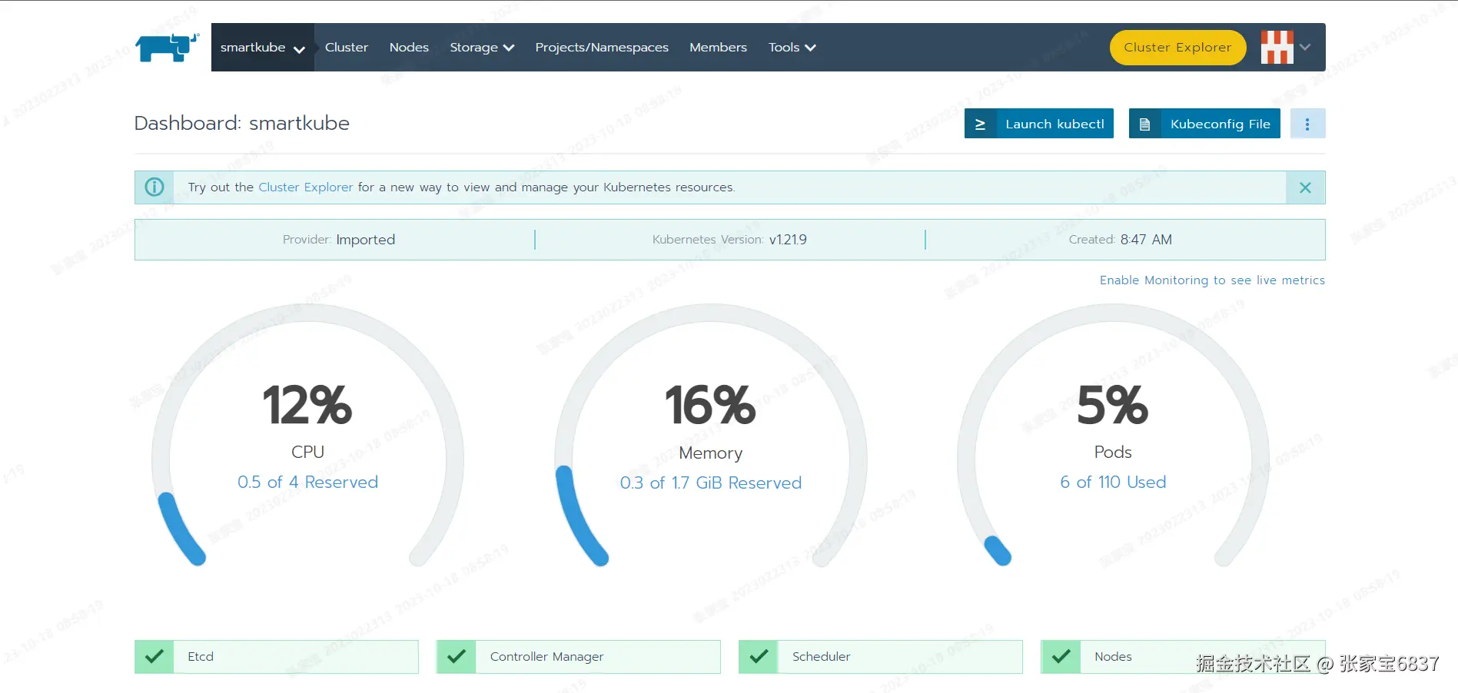This screenshot has width=1458, height=693.
Task: Expand the user menu chevron
Action: (1305, 48)
